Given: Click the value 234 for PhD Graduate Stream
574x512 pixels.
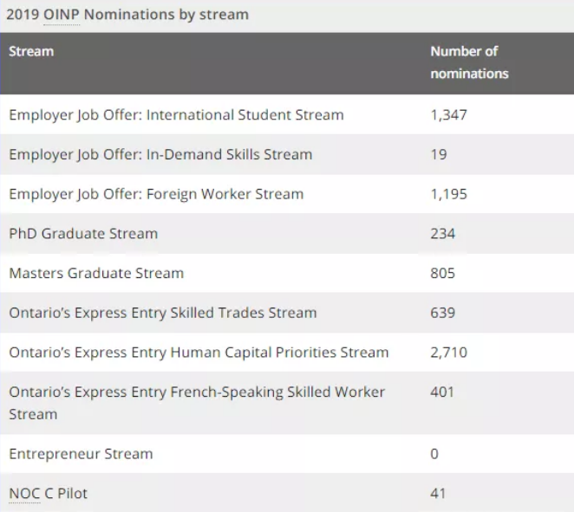Looking at the screenshot, I should click(442, 233).
